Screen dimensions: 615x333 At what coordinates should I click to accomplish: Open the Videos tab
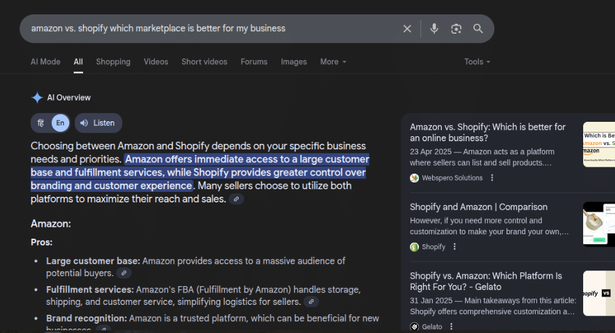[x=155, y=62]
